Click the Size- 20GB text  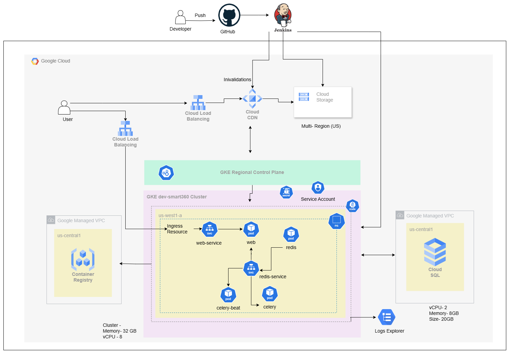441,319
